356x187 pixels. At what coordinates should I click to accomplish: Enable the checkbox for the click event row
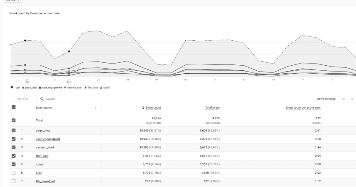click(14, 172)
